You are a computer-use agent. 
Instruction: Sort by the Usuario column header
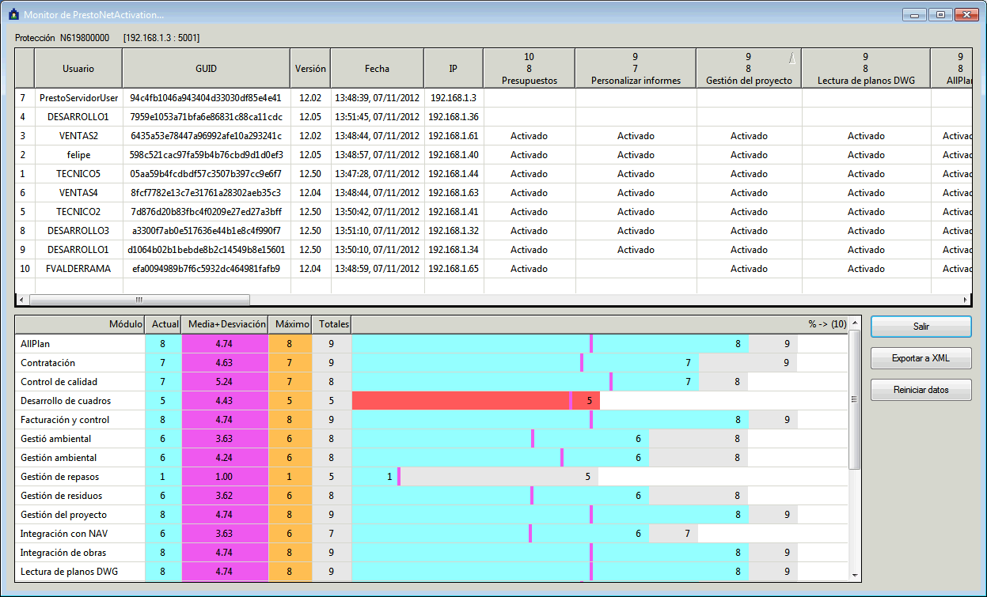[78, 69]
